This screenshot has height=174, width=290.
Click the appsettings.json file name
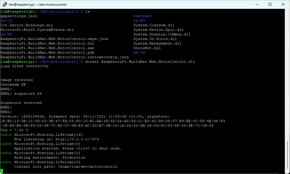(19, 16)
